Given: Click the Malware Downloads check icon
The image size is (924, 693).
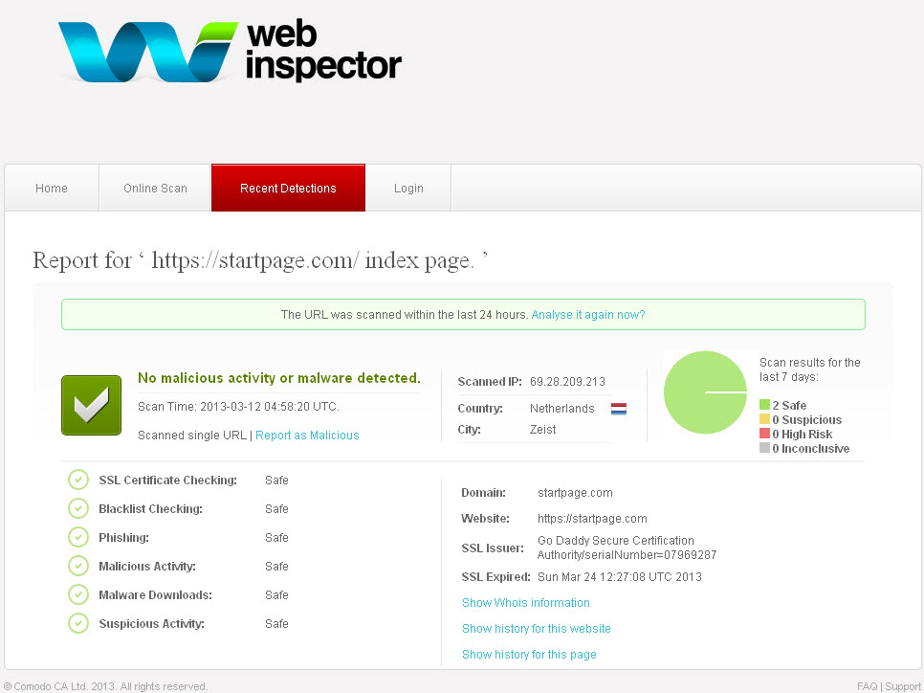Looking at the screenshot, I should pos(78,594).
